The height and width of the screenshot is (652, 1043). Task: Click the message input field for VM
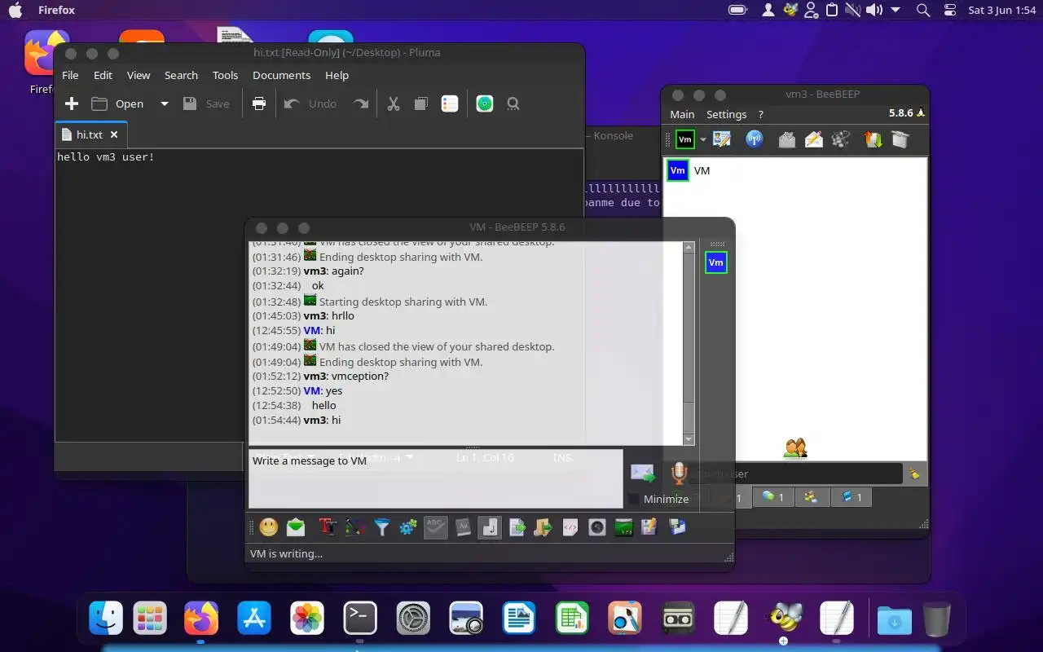pyautogui.click(x=435, y=478)
